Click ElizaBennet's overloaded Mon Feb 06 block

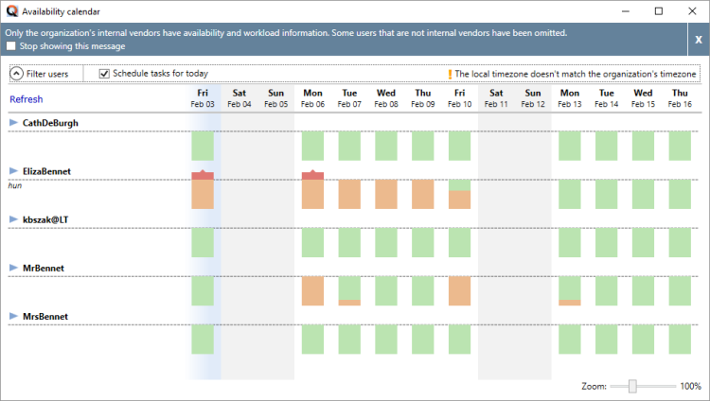[x=313, y=190]
